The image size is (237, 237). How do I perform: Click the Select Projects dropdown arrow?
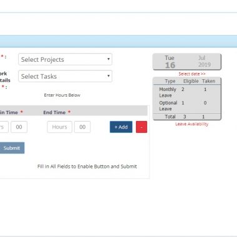click(x=109, y=59)
